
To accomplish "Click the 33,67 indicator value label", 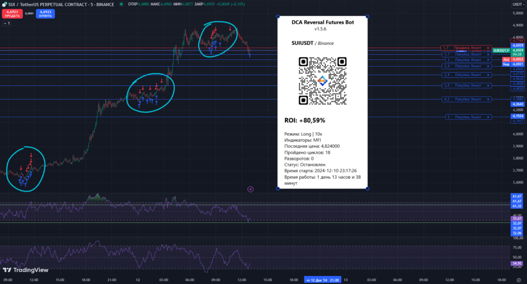I will 517,218.
